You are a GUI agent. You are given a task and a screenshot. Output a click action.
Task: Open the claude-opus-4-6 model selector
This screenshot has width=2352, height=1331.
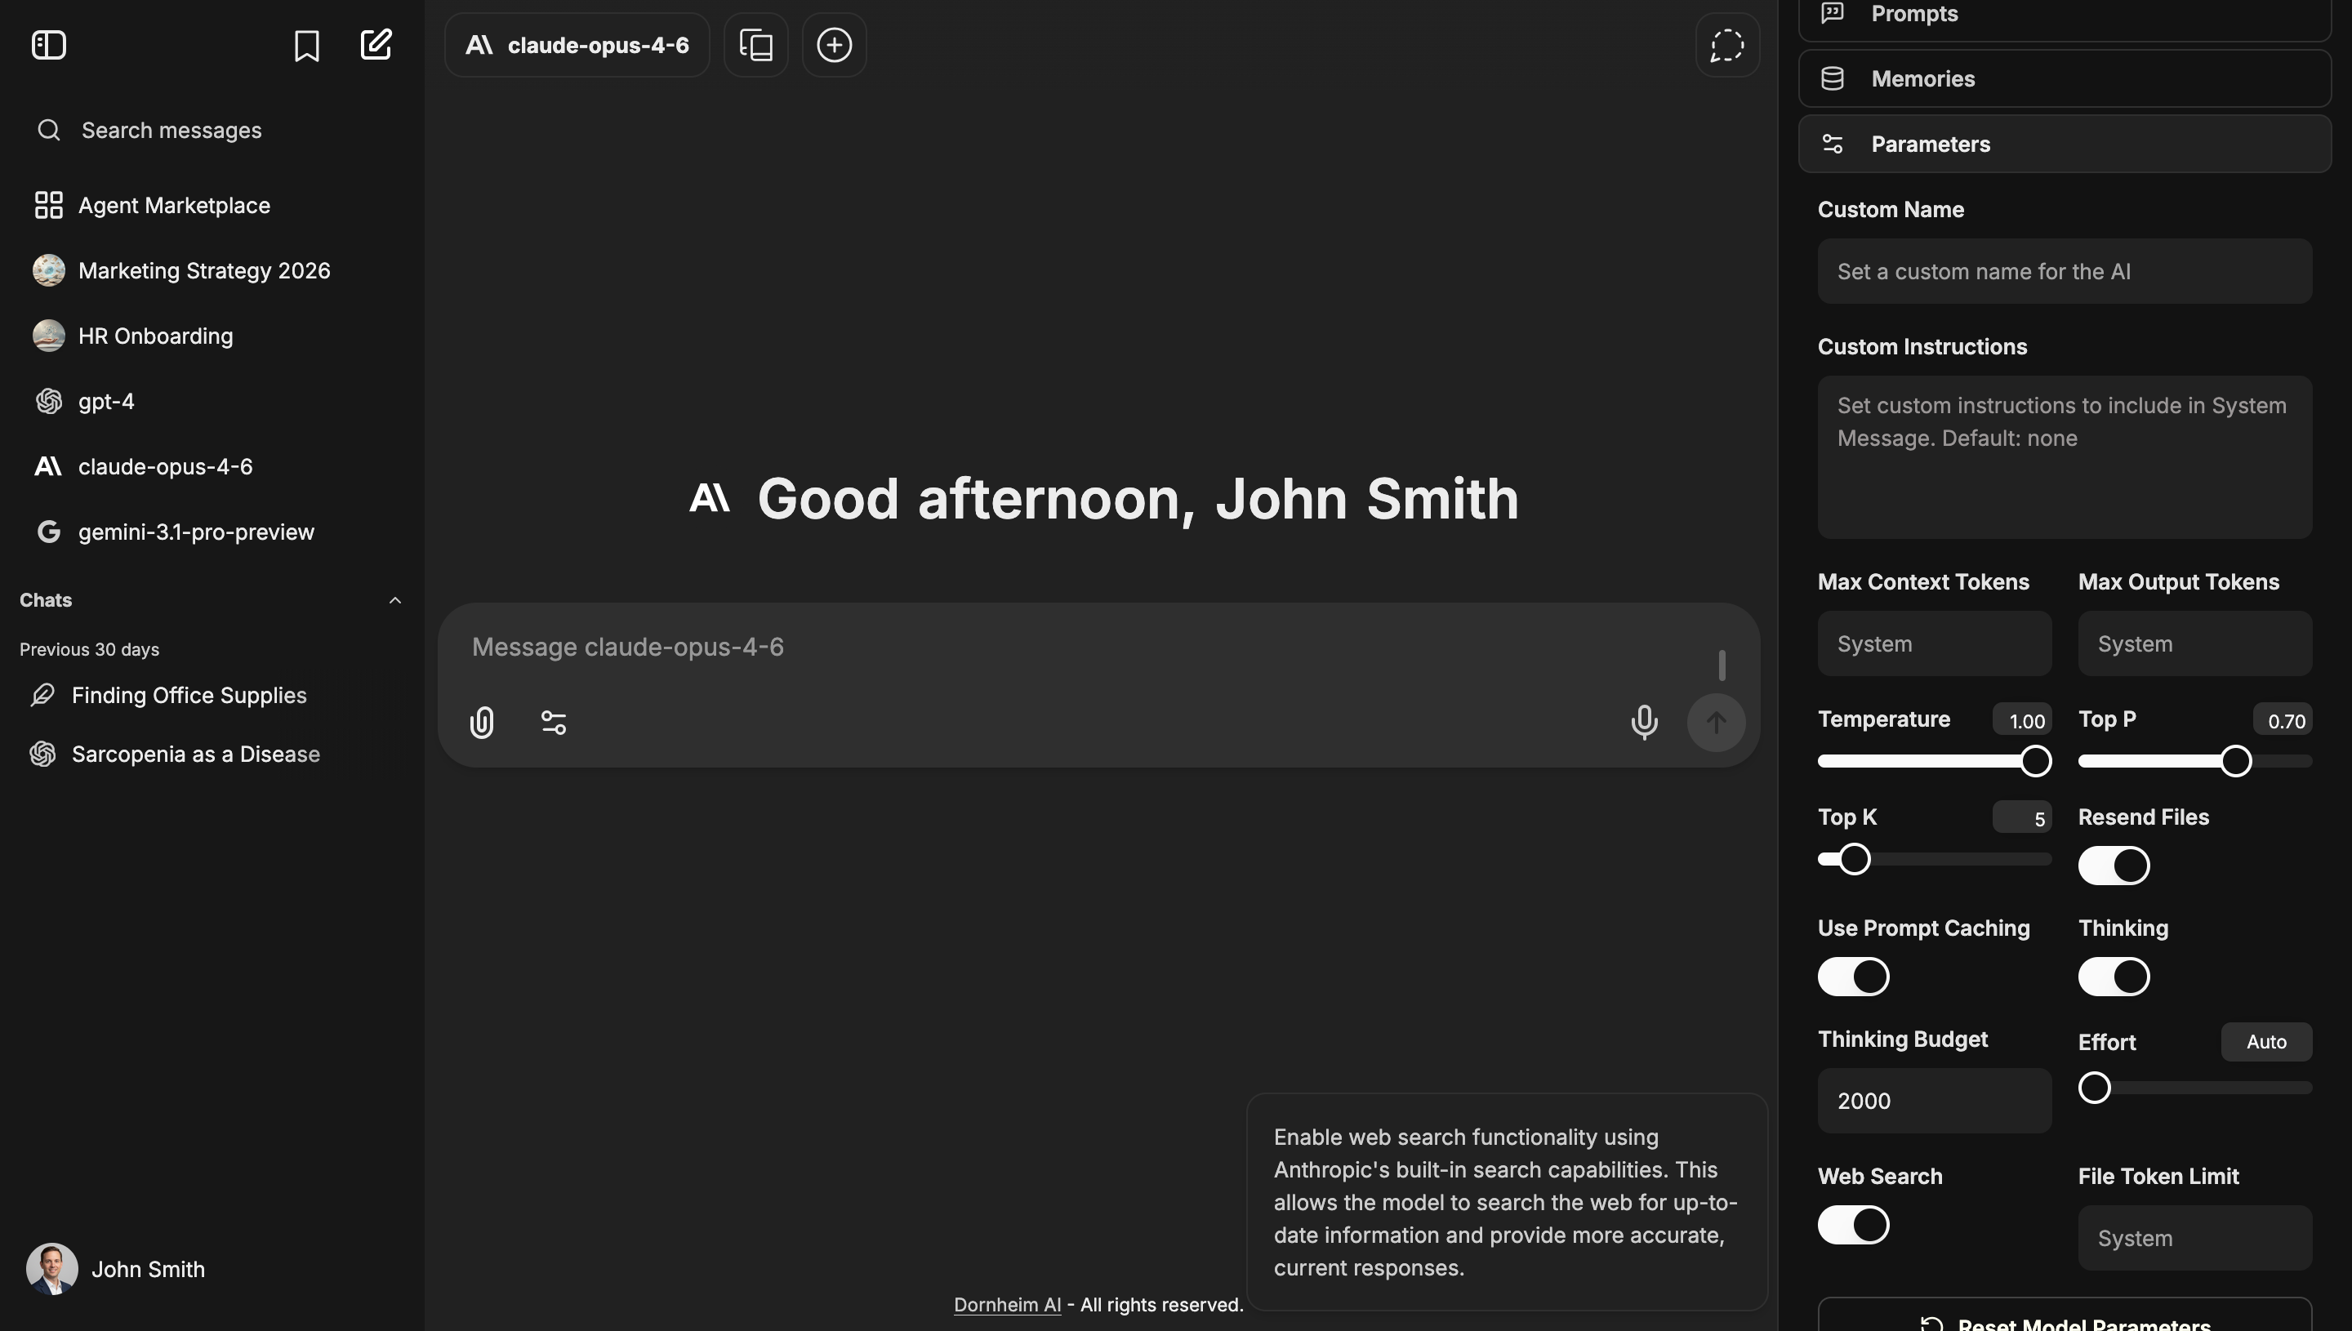pos(577,44)
